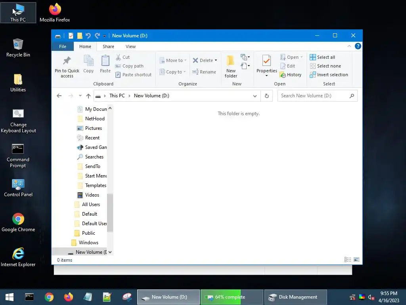406x305 pixels.
Task: Click Pin to Quick access icon
Action: tap(67, 60)
